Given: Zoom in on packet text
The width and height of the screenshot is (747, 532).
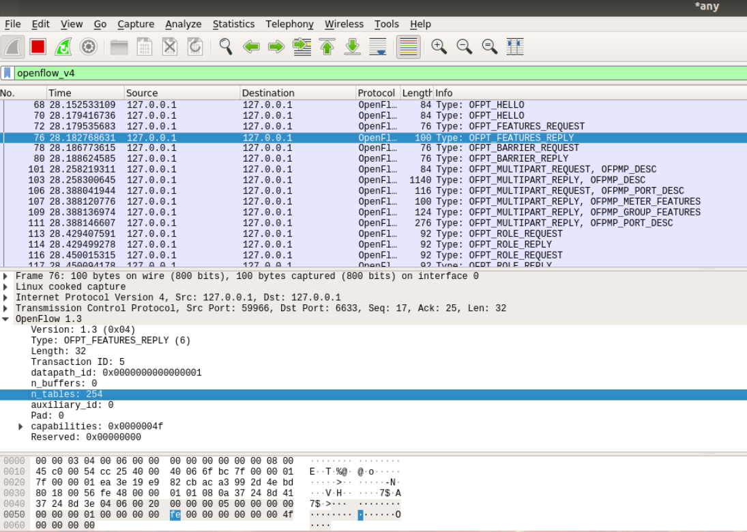Looking at the screenshot, I should point(439,47).
